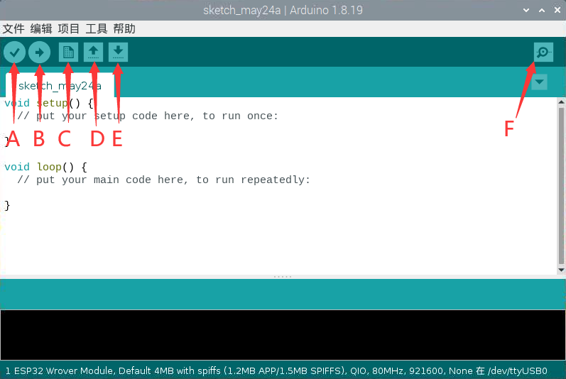Open the 项目 menu
Screen dimensions: 566x379
[x=69, y=28]
